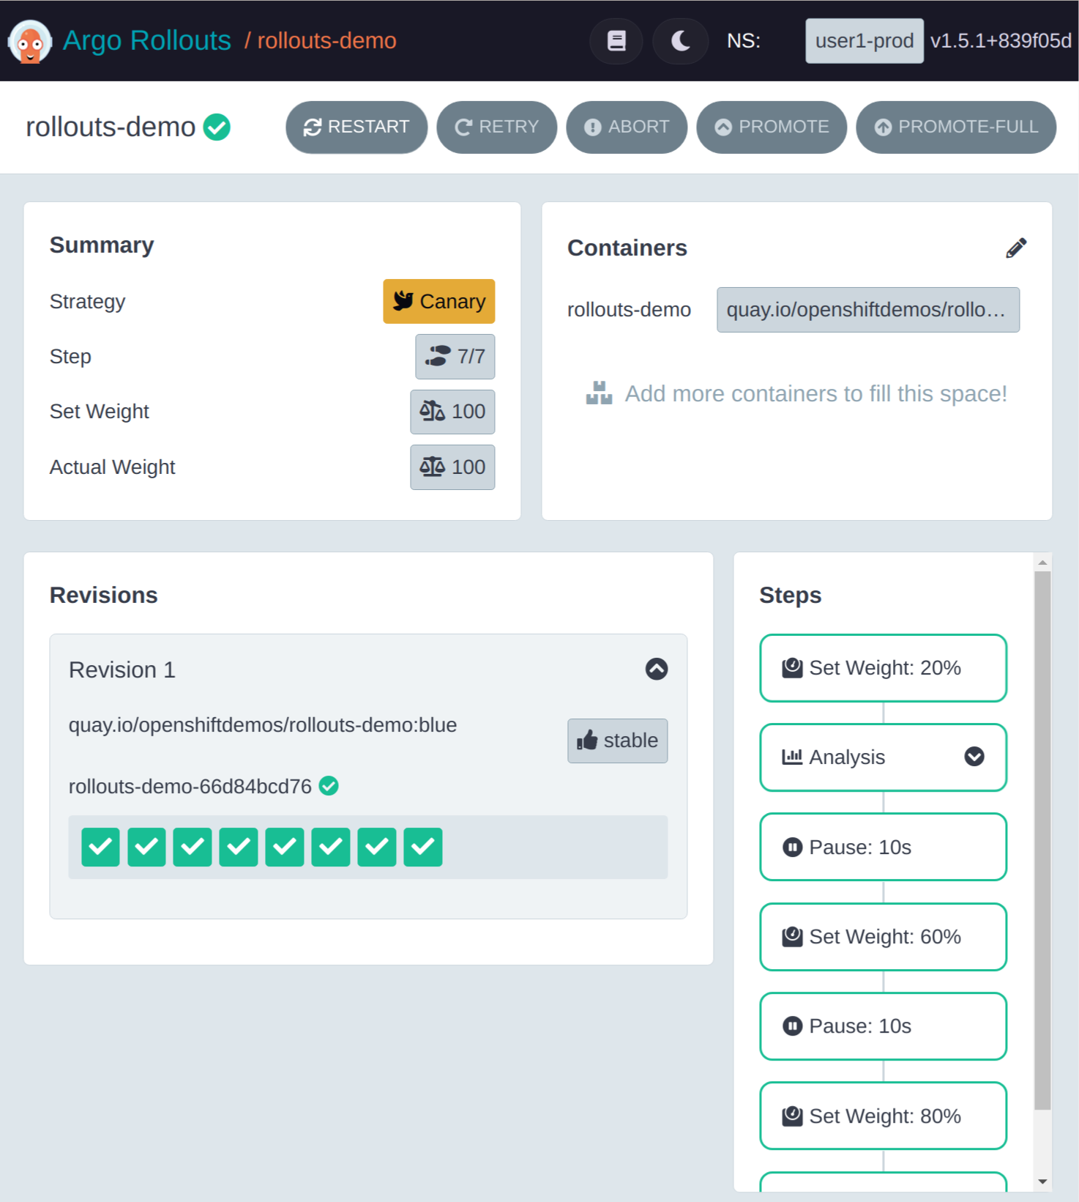Click the Set Weight 100 scale badge
The width and height of the screenshot is (1079, 1202).
(452, 412)
